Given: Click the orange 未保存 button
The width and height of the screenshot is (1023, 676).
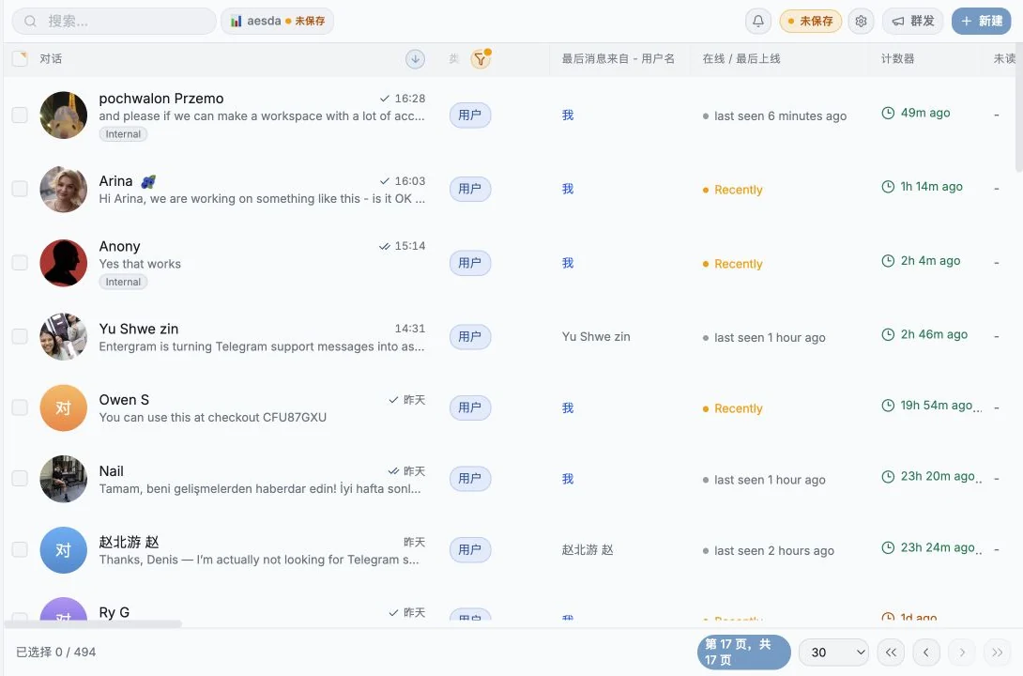Looking at the screenshot, I should [810, 21].
